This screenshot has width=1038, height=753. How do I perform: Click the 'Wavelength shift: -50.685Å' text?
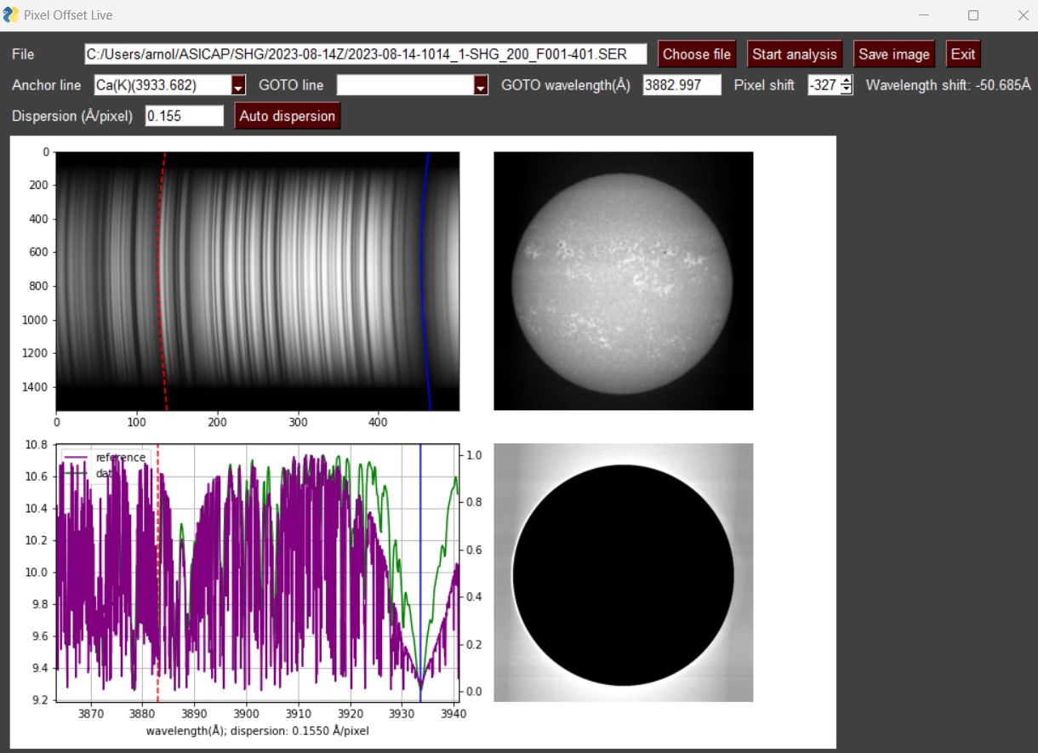point(948,85)
